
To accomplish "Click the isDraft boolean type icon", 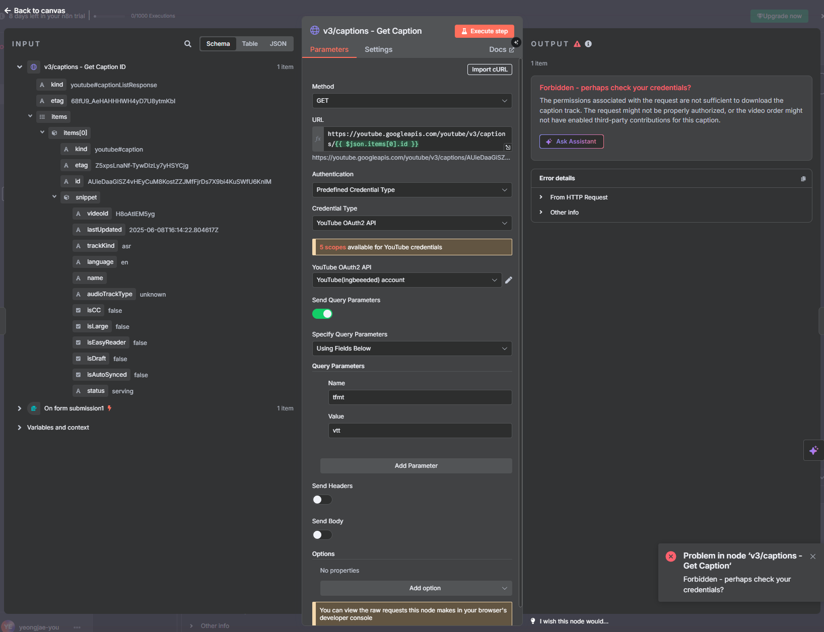I will pos(78,359).
